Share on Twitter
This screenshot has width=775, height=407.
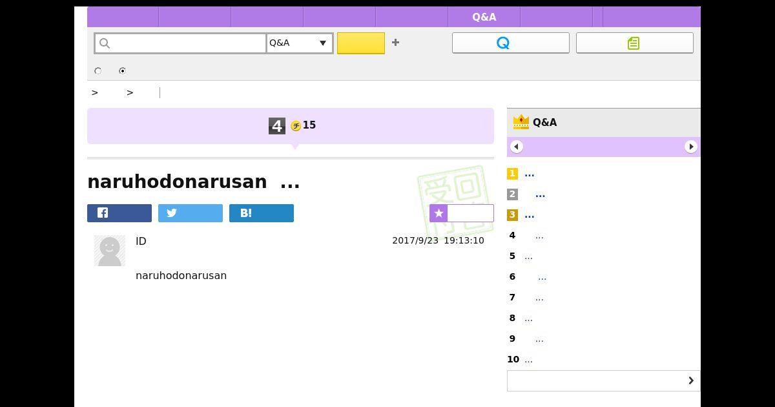pyautogui.click(x=191, y=213)
